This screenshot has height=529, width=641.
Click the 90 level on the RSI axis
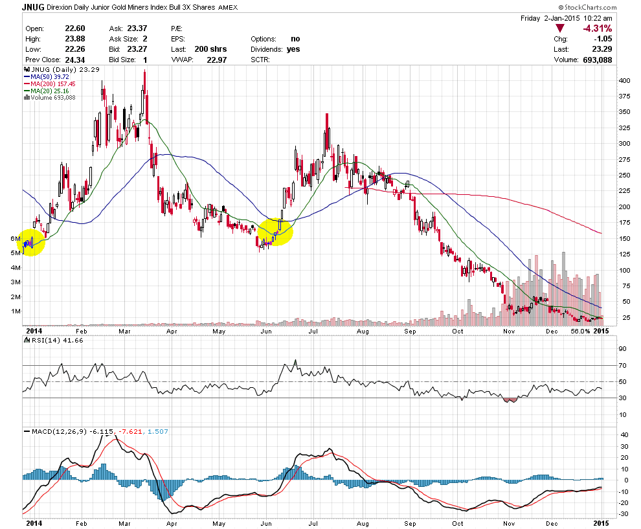(622, 349)
